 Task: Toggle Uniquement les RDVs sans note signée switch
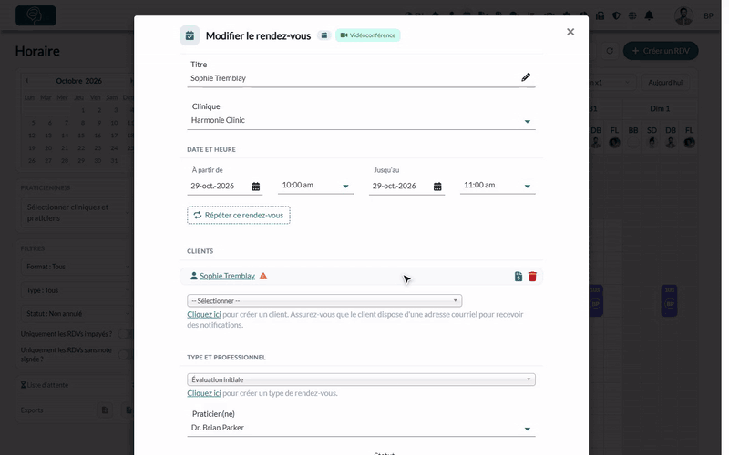(125, 355)
